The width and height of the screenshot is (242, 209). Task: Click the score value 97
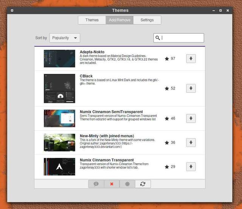tap(173, 59)
